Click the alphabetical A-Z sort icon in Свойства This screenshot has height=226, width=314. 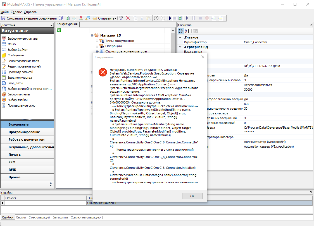point(187,31)
